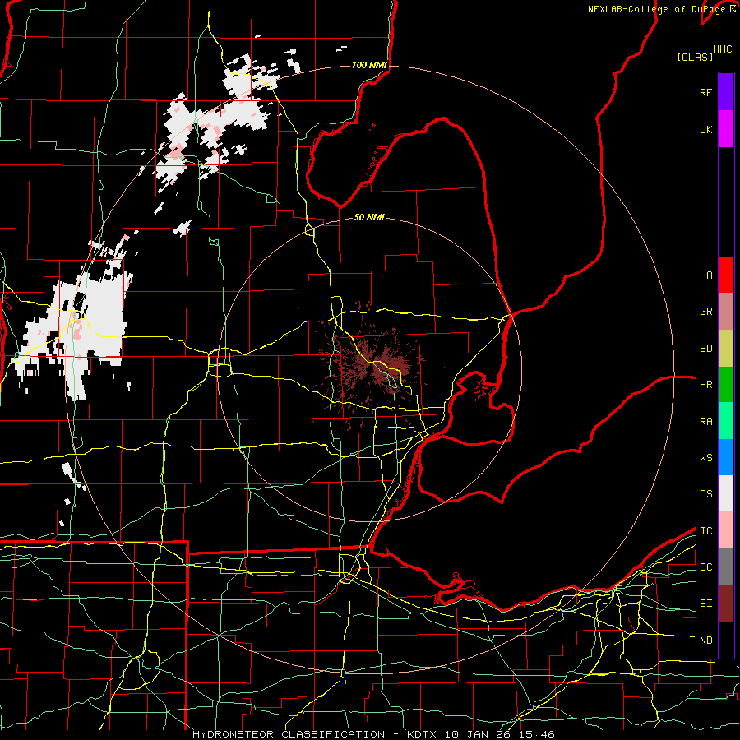The image size is (740, 740).
Task: Click the ND legend label
Action: pyautogui.click(x=705, y=641)
